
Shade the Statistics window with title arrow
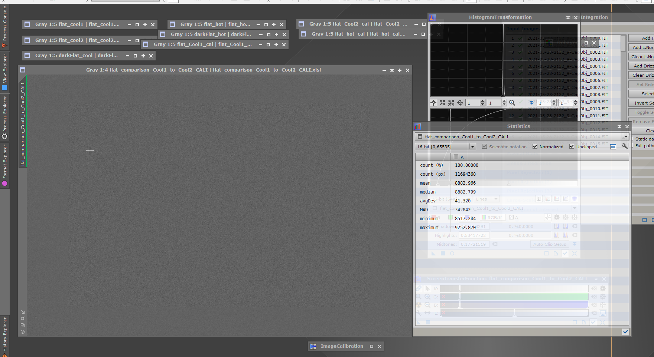tap(619, 126)
